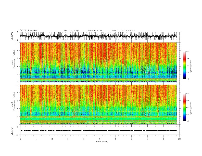The width and height of the screenshot is (202, 156).
Task: Click the ch.2 spectrogram color bar
Action: (x=184, y=107)
